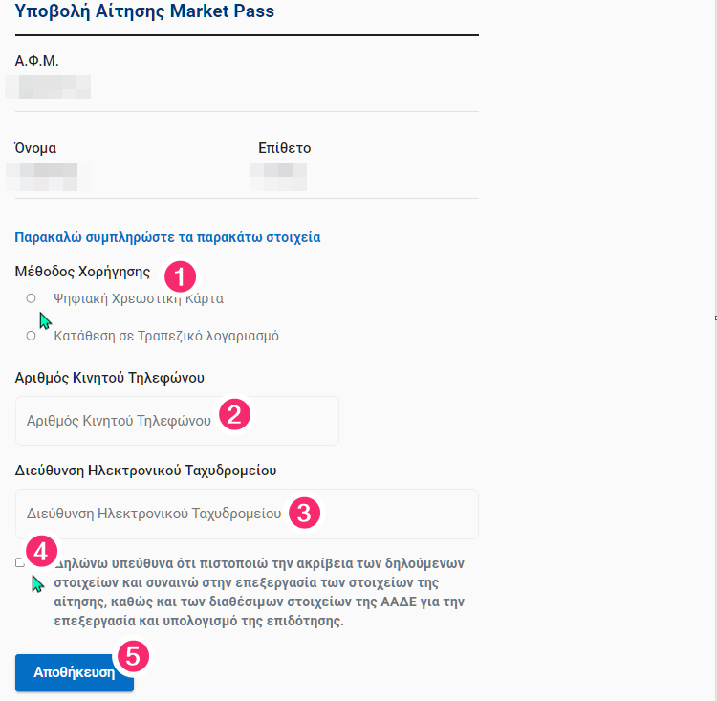Click the red number 1 badge
This screenshot has height=701, width=717.
(x=180, y=277)
